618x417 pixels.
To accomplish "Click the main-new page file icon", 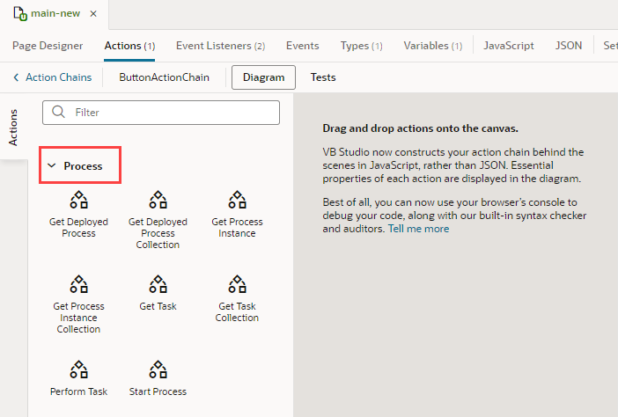I will [x=20, y=14].
